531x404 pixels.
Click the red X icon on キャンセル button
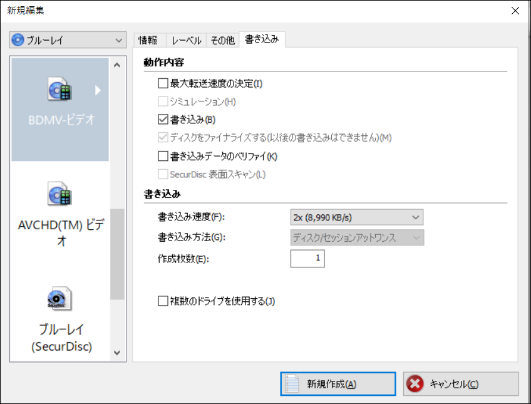tap(415, 383)
